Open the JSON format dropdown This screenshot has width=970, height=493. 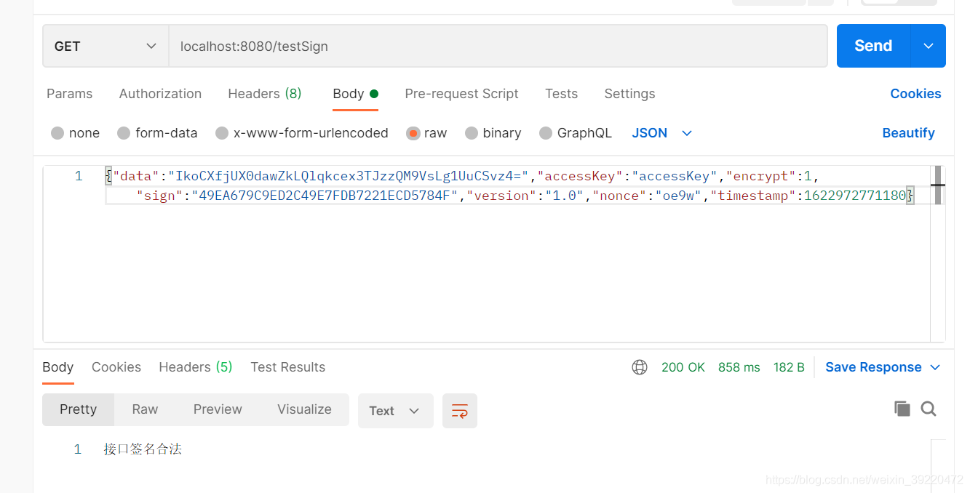click(x=661, y=133)
